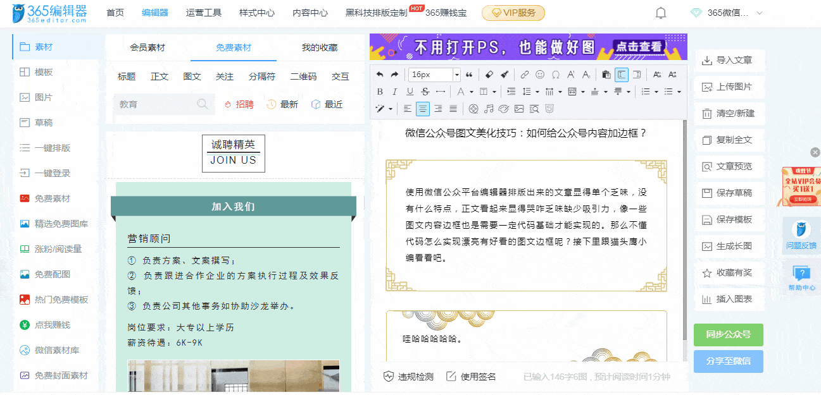Click 导入文章 button
The width and height of the screenshot is (821, 395).
pos(729,60)
